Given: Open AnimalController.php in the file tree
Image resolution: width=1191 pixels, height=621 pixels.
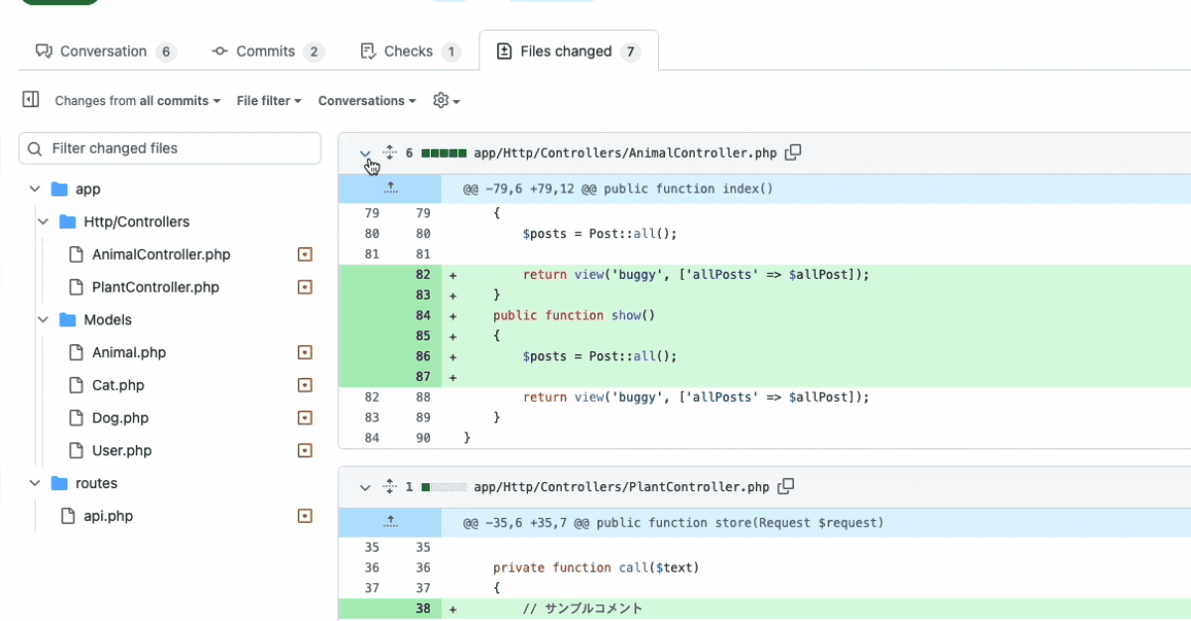Looking at the screenshot, I should (161, 255).
